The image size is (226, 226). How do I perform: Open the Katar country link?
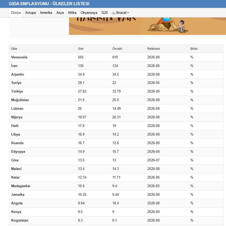click(x=15, y=177)
